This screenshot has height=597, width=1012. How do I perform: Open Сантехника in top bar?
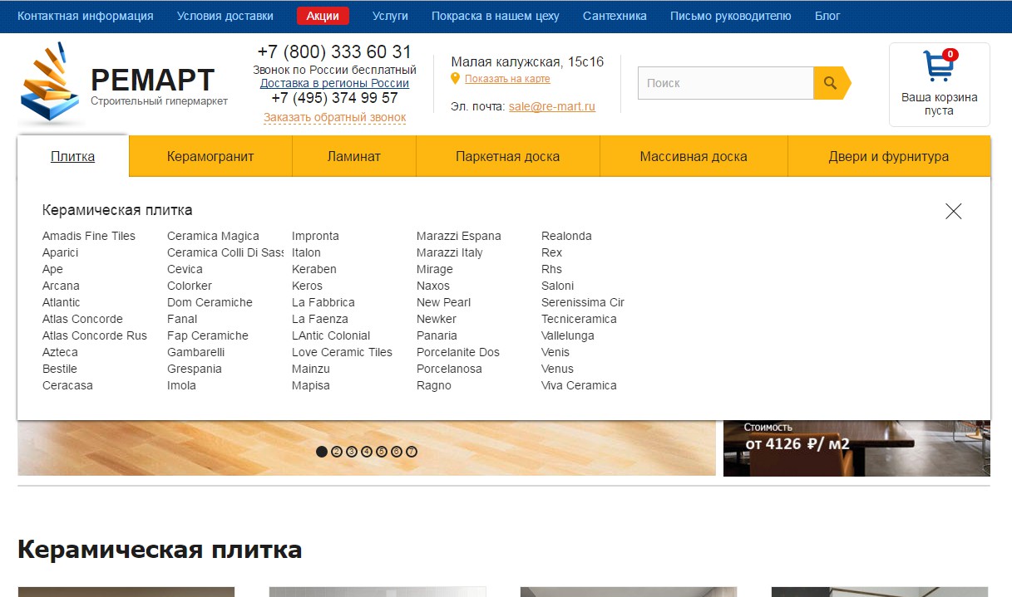pyautogui.click(x=615, y=16)
